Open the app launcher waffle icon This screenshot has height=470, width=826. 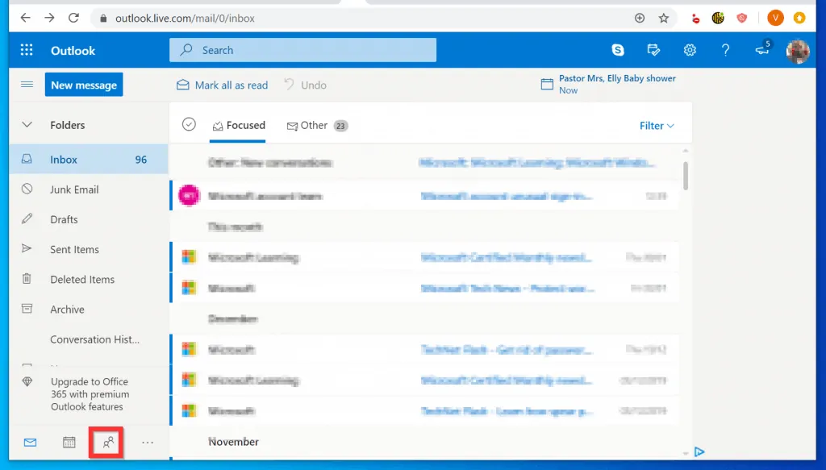click(x=27, y=50)
